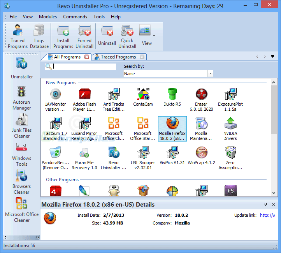Screen dimensions: 281x253
Task: Start Forced Uninstall from the toolbar
Action: 84,36
